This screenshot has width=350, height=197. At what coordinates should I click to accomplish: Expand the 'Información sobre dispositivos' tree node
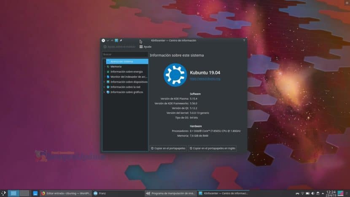coord(104,82)
